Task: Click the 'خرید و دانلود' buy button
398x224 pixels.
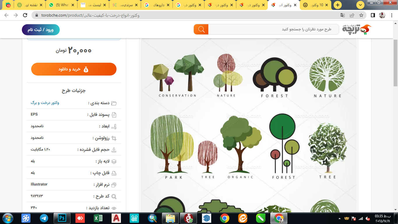Action: [x=74, y=69]
